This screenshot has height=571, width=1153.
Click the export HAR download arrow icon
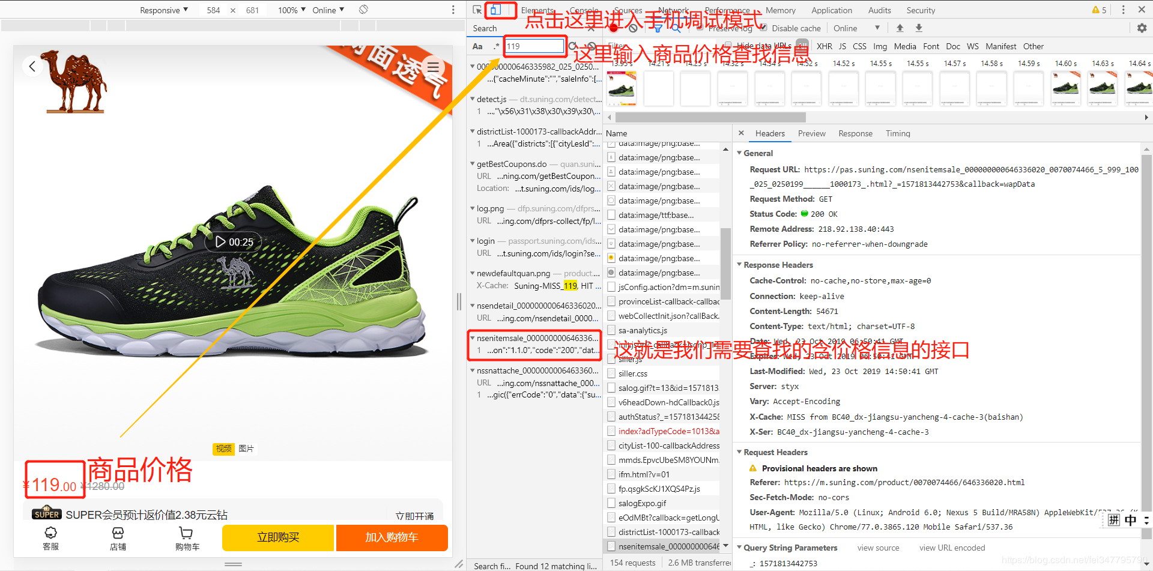point(919,28)
